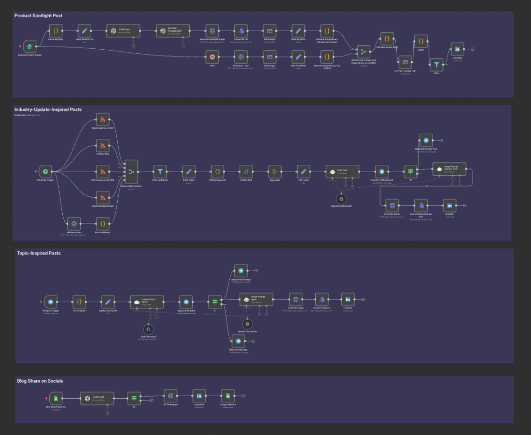Select the Merge Data Streams node
Screen dimensions: 531x435
click(131, 172)
